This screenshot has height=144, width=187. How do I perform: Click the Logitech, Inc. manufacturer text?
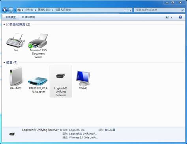coord(77,130)
